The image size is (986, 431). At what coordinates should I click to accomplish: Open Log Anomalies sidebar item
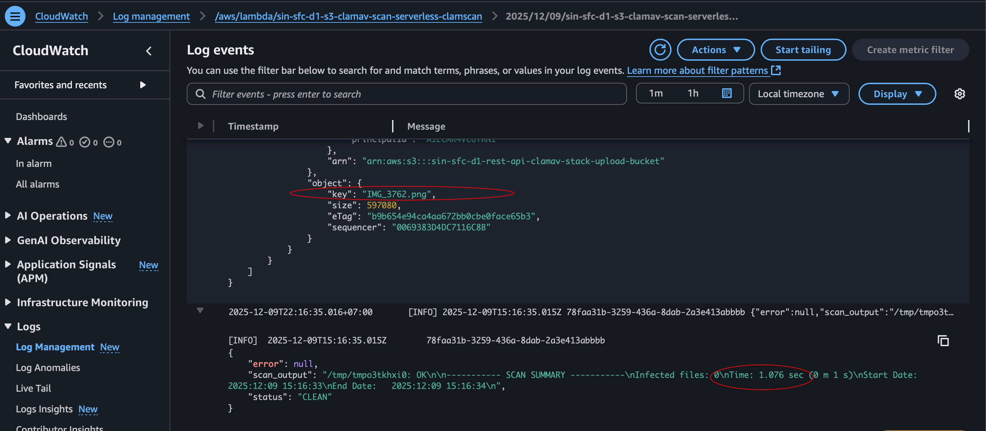[48, 368]
